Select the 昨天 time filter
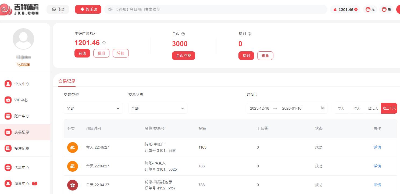 tap(357, 108)
